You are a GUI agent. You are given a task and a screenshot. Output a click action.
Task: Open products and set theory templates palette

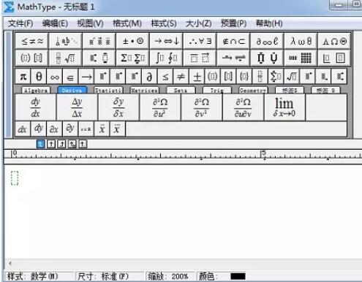(x=267, y=58)
